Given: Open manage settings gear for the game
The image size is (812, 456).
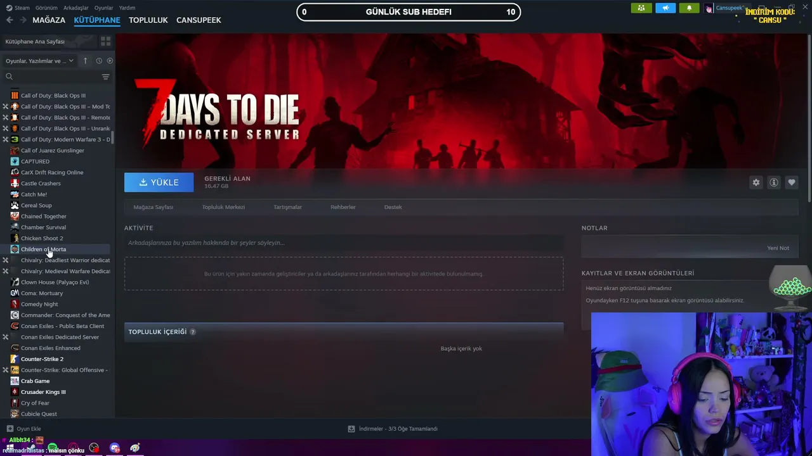Looking at the screenshot, I should 756,182.
